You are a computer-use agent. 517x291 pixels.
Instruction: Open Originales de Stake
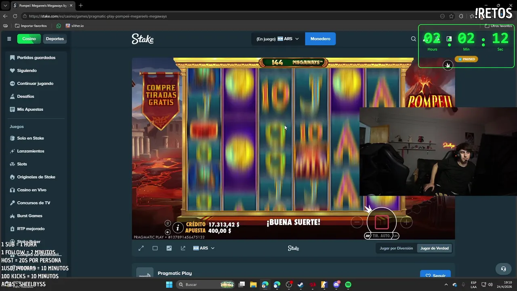[36, 177]
